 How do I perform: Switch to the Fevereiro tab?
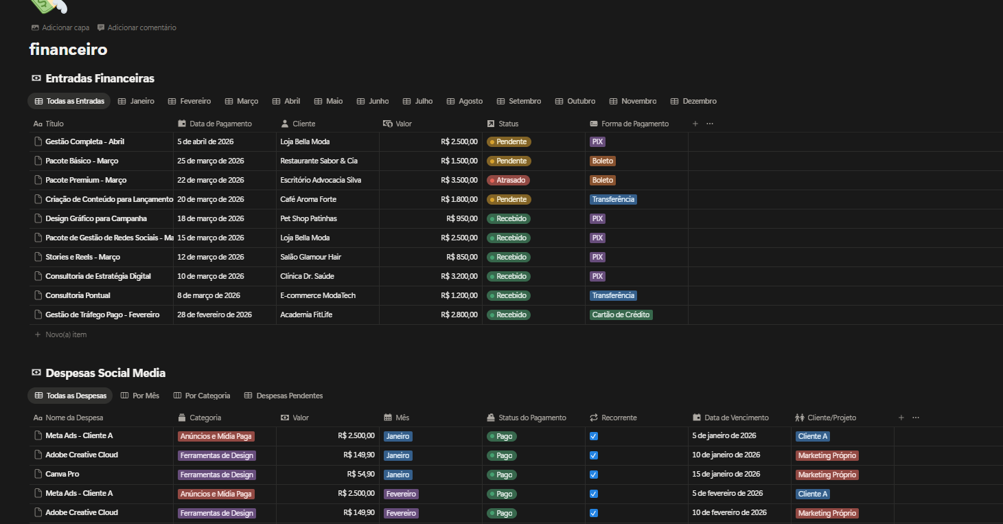[x=189, y=101]
